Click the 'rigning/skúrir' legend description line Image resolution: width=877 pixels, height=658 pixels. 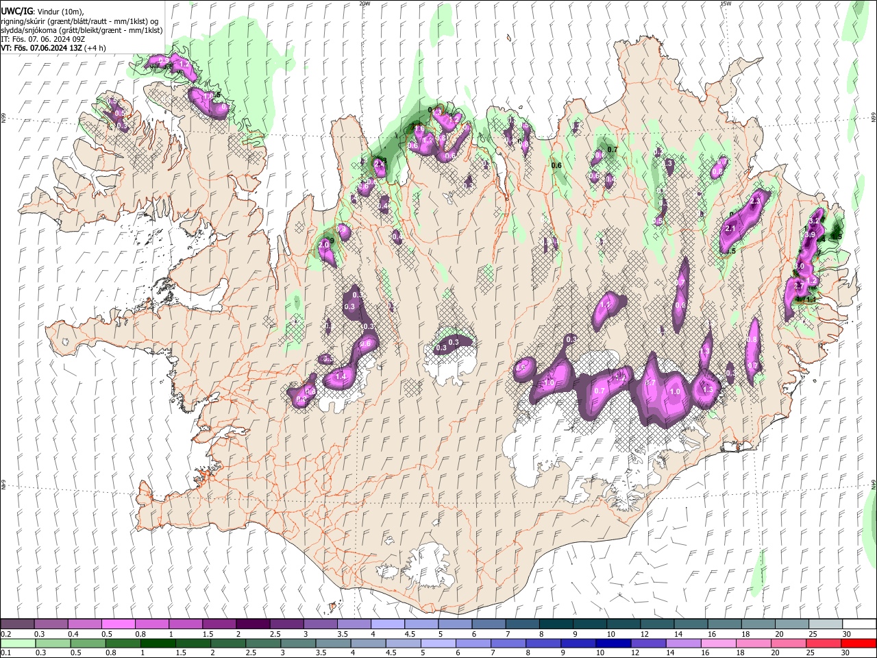point(80,21)
